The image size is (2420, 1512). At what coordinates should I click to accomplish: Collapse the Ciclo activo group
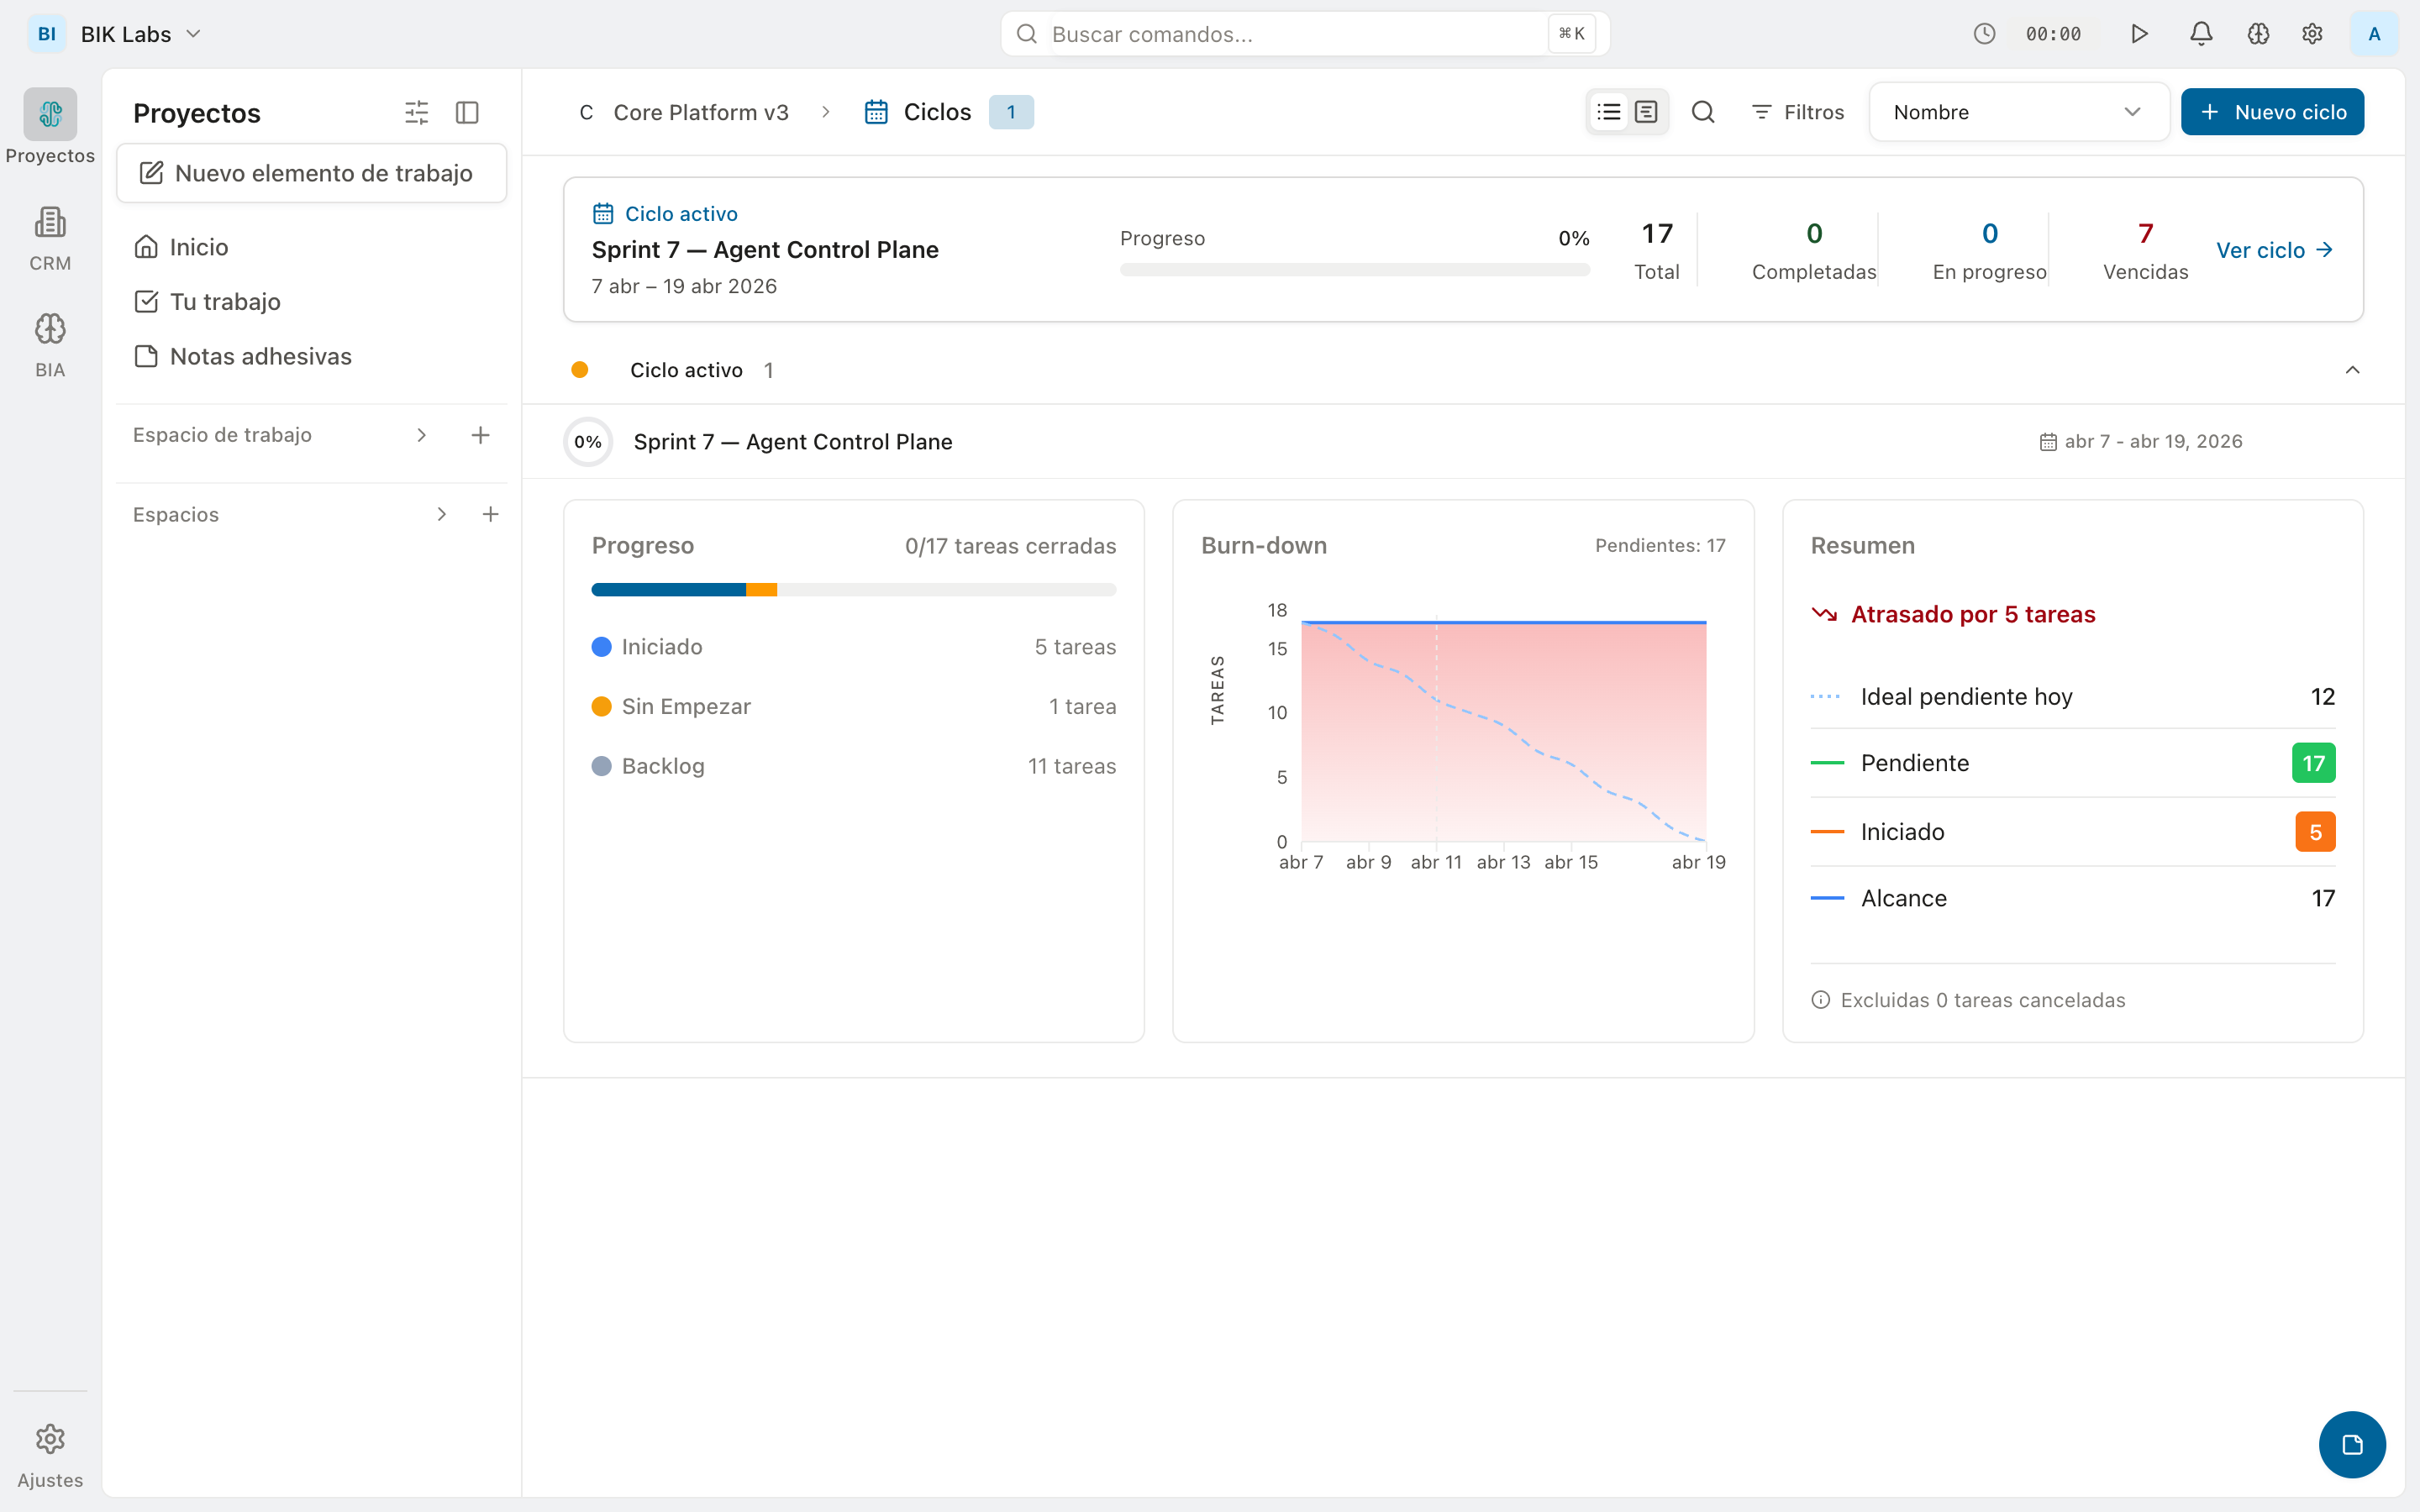tap(2352, 370)
